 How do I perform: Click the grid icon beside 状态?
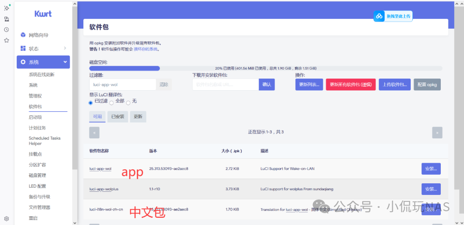pyautogui.click(x=23, y=48)
